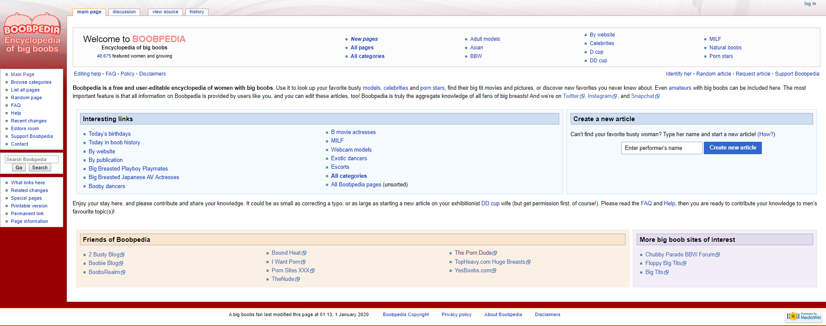The width and height of the screenshot is (826, 326).
Task: Click the Privacy policy footer link
Action: coord(456,315)
